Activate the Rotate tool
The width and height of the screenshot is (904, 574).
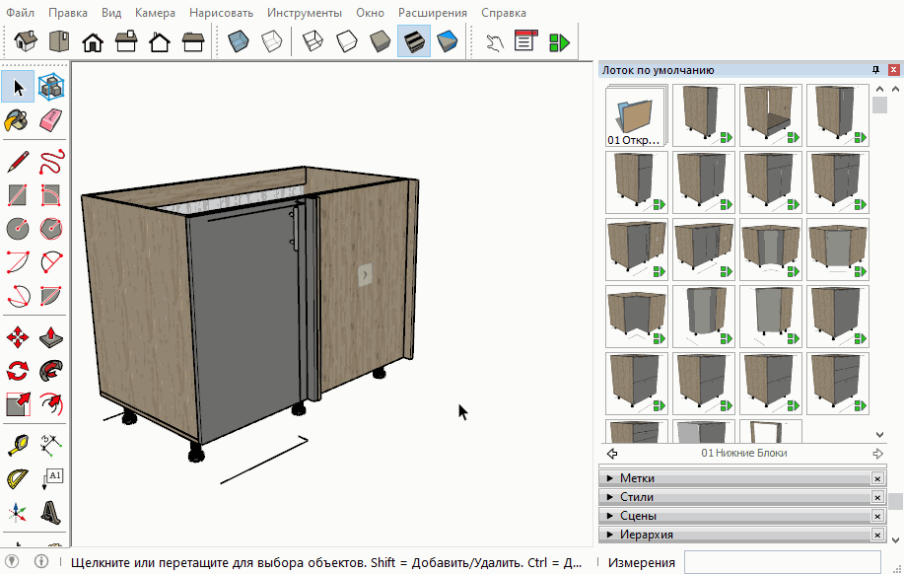(18, 372)
